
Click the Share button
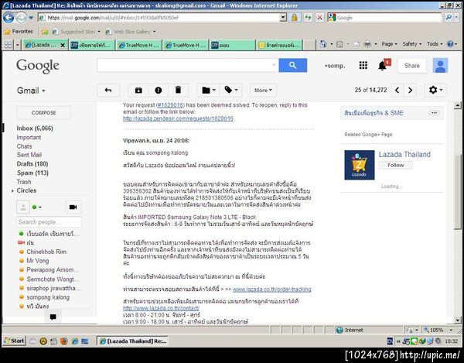[412, 66]
